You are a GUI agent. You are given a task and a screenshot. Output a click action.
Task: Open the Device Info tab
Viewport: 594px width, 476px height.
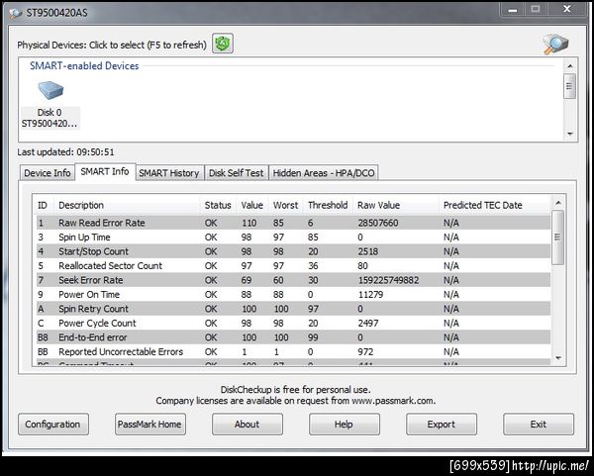point(47,172)
